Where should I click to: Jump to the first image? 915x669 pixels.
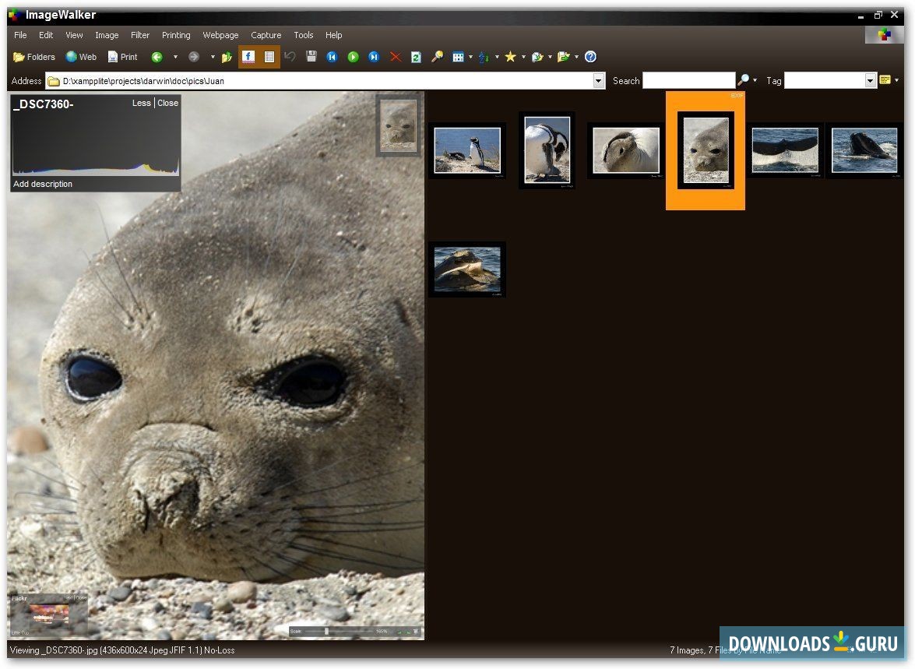(x=333, y=57)
